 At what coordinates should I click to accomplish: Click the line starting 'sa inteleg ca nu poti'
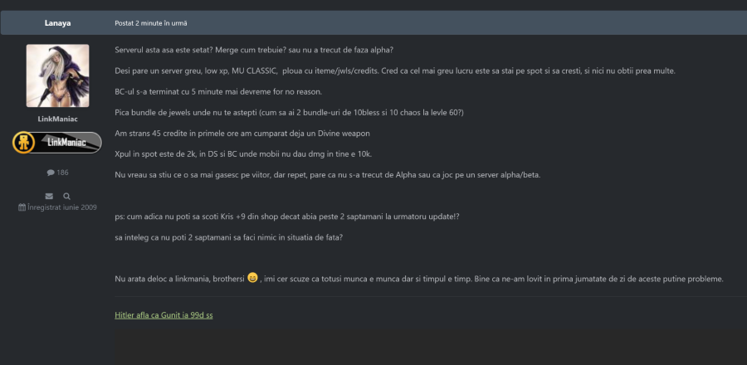point(228,237)
